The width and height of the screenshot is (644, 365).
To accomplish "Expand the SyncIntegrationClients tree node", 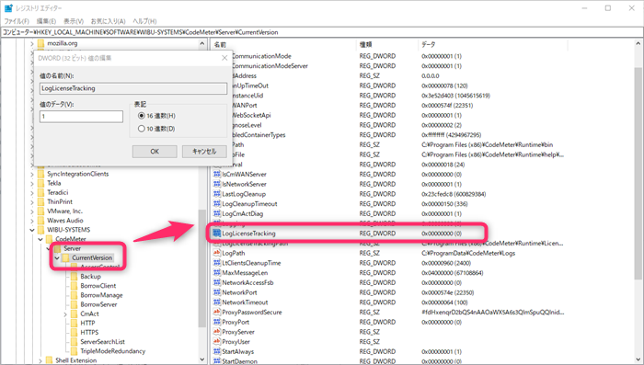I will click(x=32, y=174).
